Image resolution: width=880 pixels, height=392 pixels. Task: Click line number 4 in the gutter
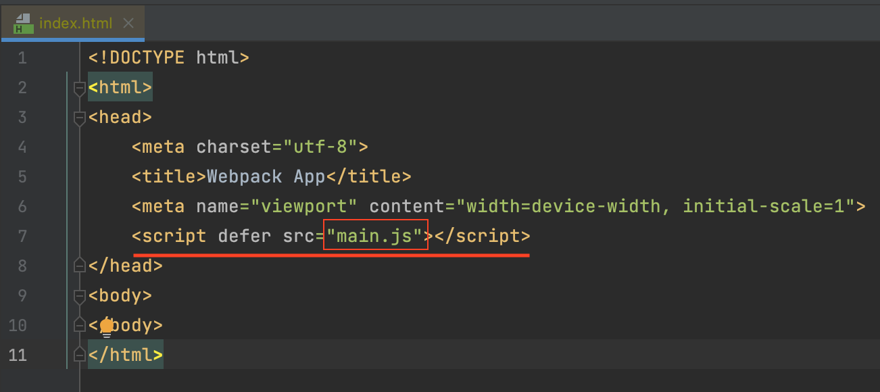pos(22,147)
